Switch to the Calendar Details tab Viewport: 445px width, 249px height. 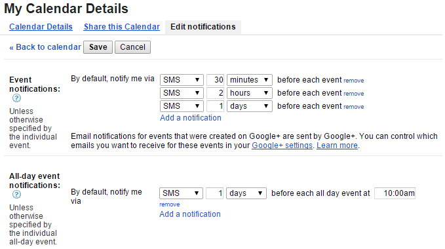41,27
